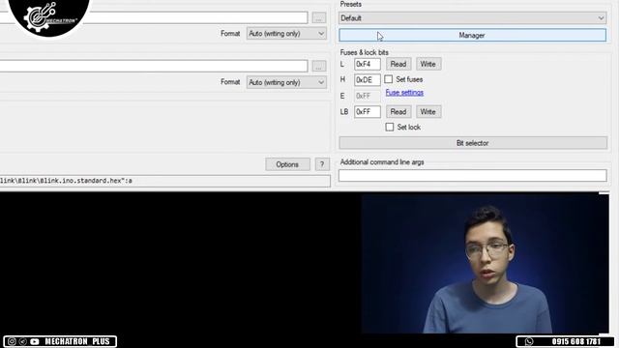This screenshot has width=619, height=348.
Task: Click the WhatsApp icon beside the phone number
Action: pyautogui.click(x=529, y=341)
